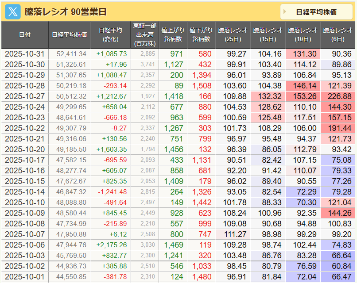Click the 騰落レシオ(15日) column header

[x=268, y=34]
